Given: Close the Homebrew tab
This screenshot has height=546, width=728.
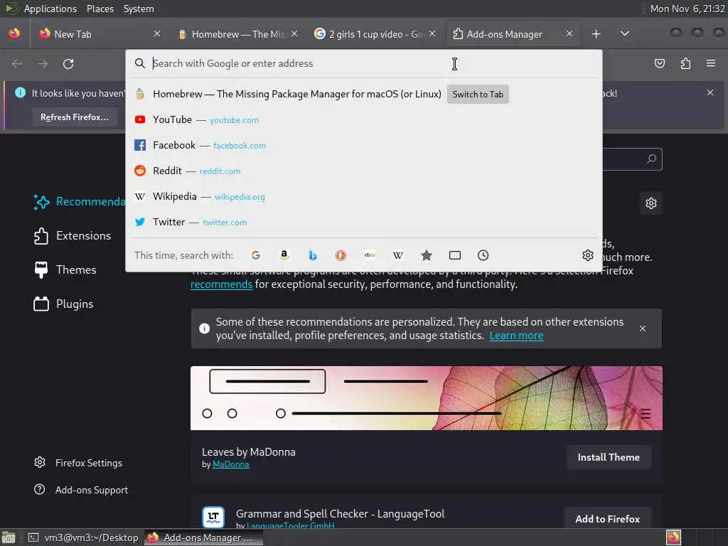Looking at the screenshot, I should point(294,33).
